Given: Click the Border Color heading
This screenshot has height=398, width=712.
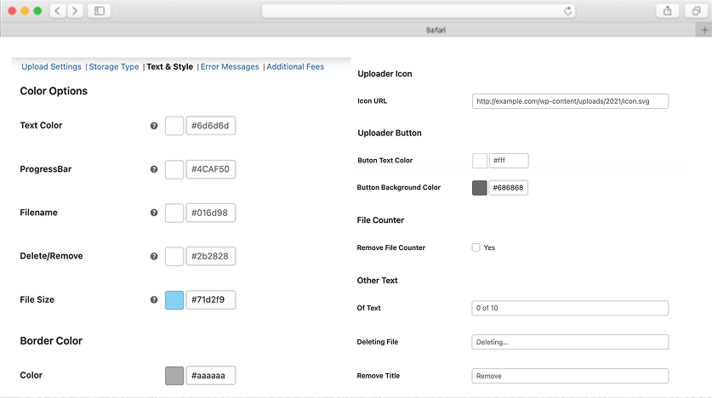Looking at the screenshot, I should click(51, 341).
